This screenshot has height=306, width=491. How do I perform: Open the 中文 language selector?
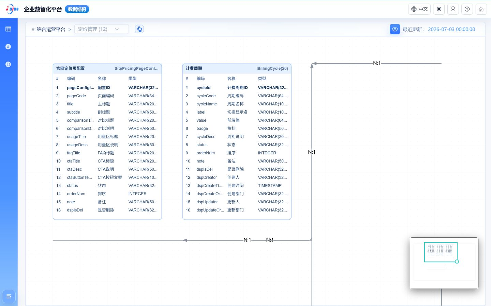click(419, 9)
